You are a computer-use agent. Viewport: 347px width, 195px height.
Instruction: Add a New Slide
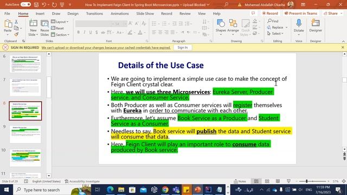[x=33, y=28]
